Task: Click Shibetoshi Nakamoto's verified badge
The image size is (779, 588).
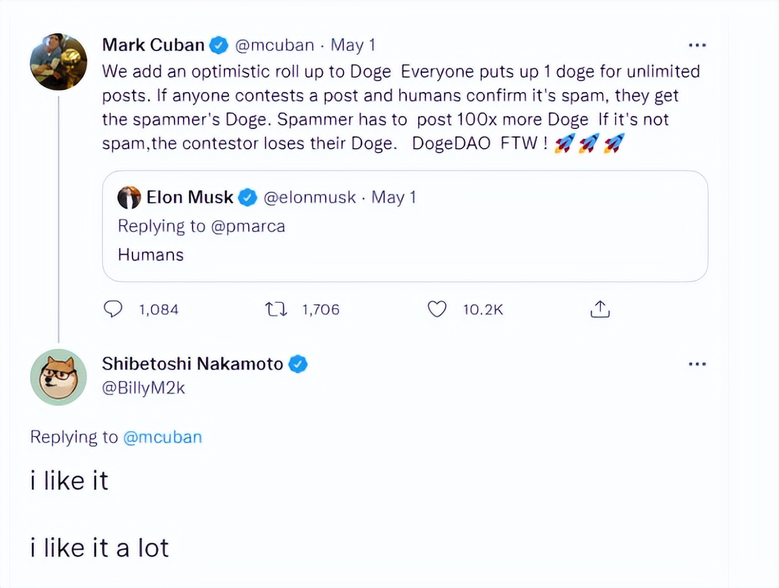Action: click(298, 364)
